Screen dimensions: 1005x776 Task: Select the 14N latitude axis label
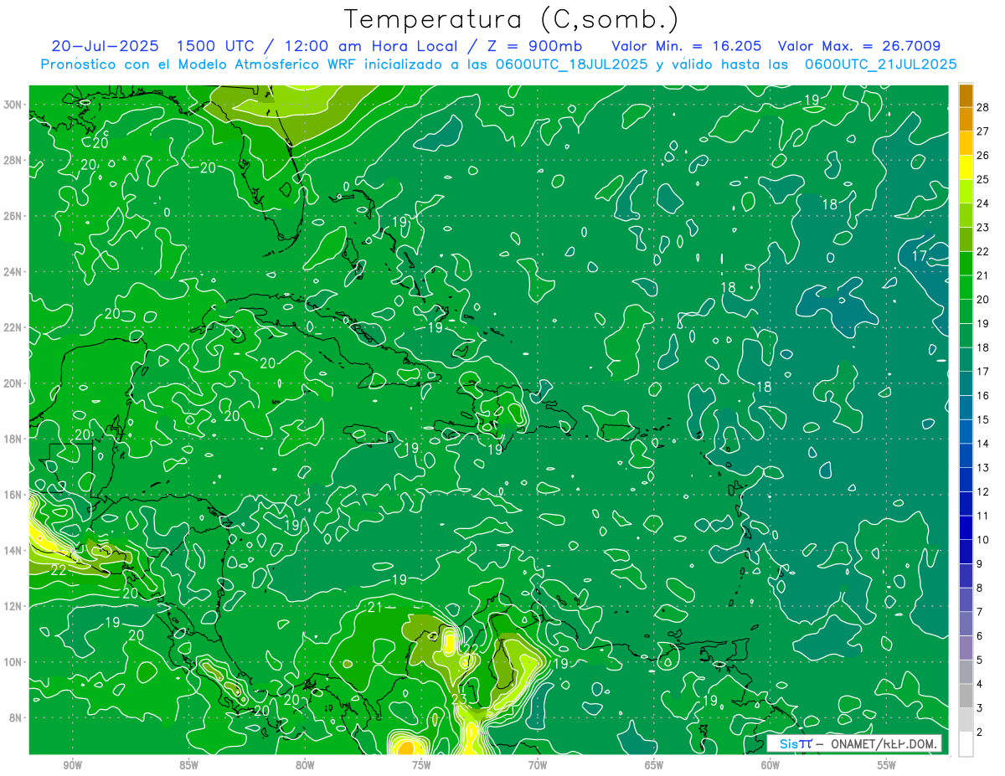[x=13, y=550]
